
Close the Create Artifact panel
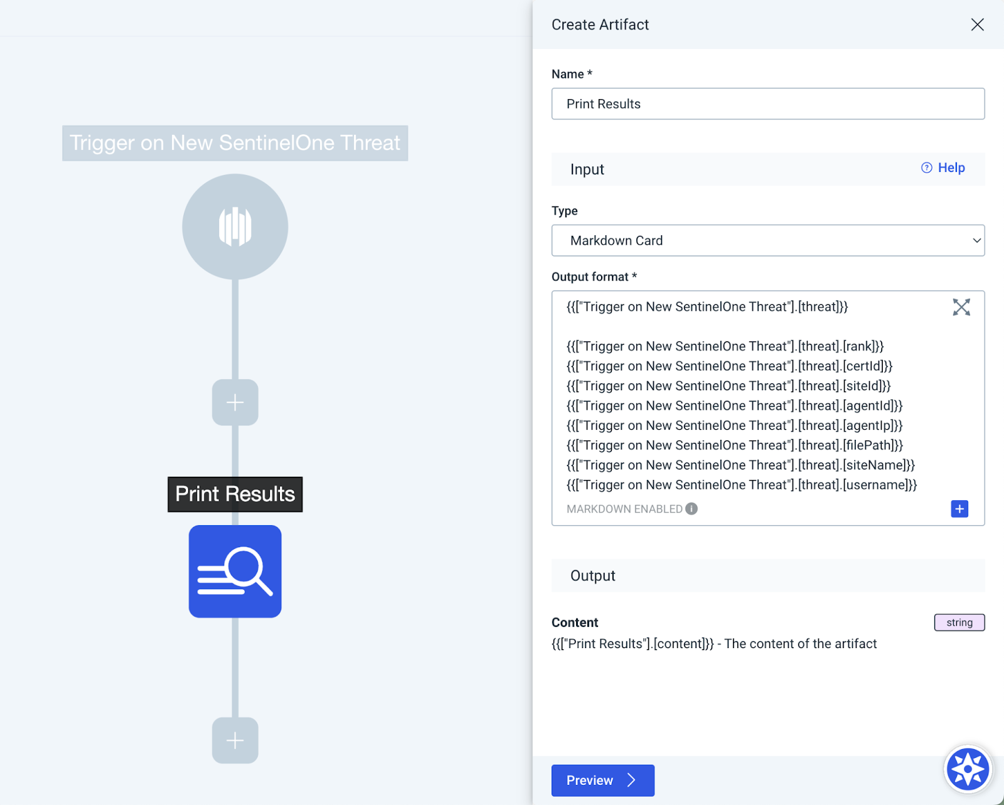977,24
